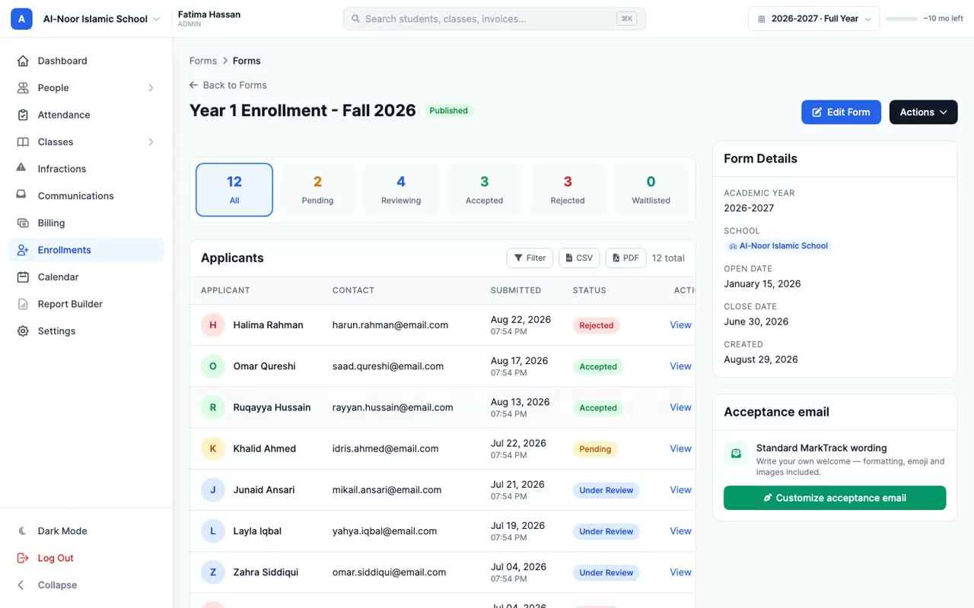Screen dimensions: 974x608
Task: Click the Enrollments person-plus icon
Action: tap(23, 250)
